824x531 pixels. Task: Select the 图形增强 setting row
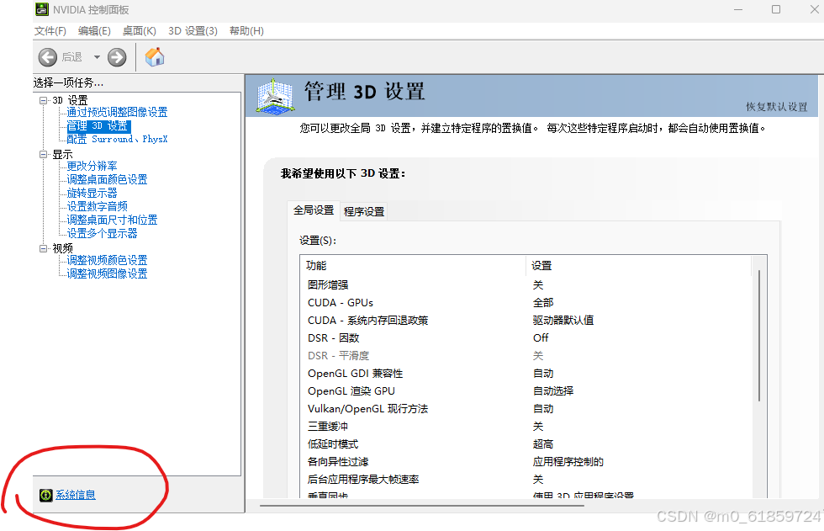(x=528, y=285)
